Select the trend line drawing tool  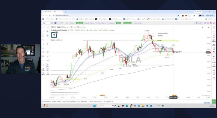click(x=43, y=27)
